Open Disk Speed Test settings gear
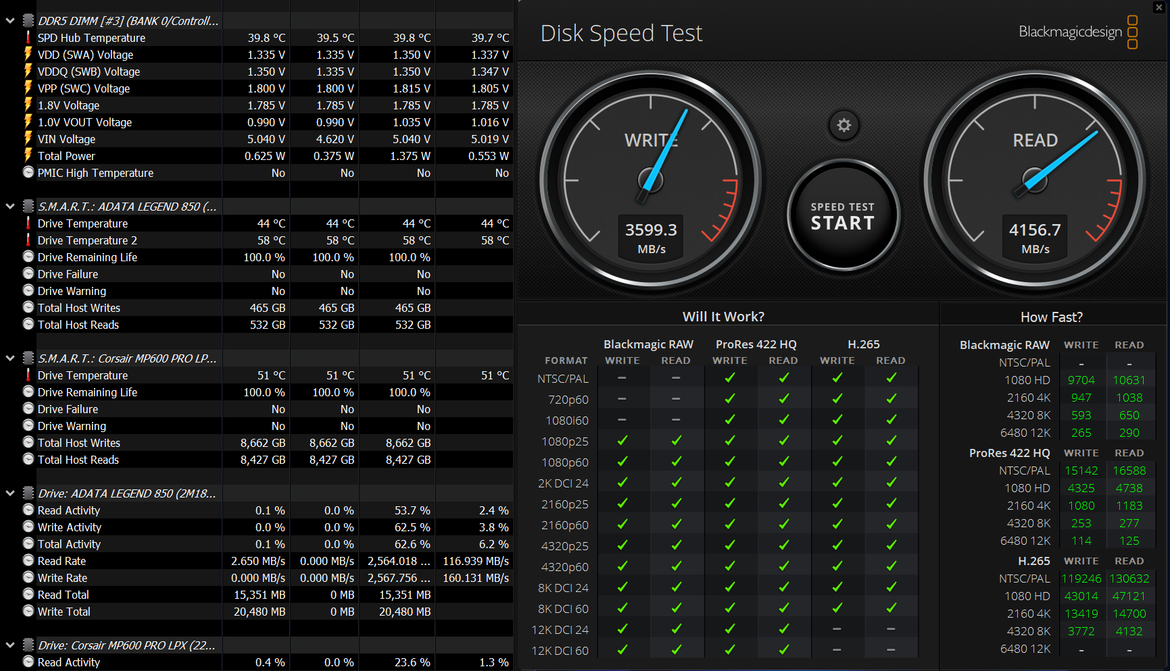 click(844, 125)
